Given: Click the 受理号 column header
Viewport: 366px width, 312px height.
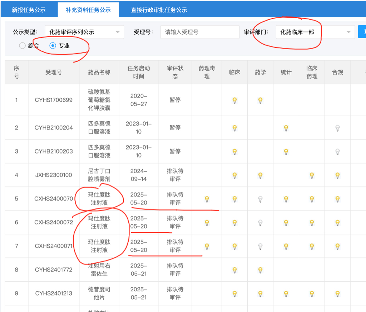Looking at the screenshot, I should 54,72.
